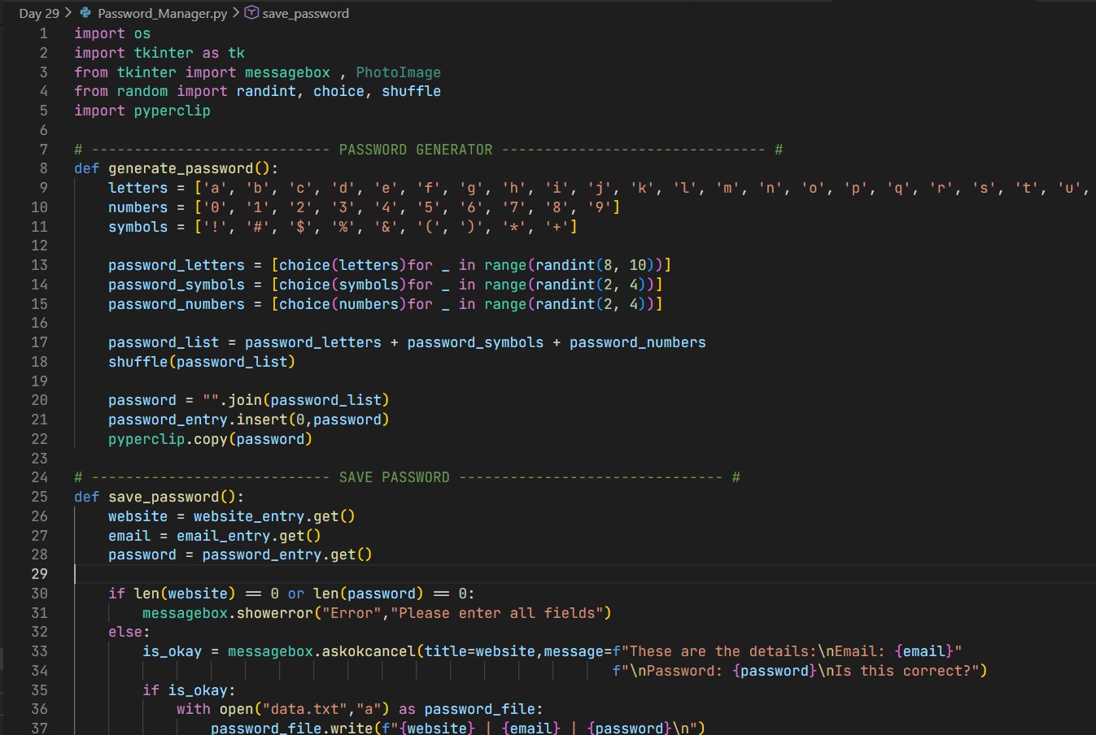Screen dimensions: 1096x735
Task: Click 'shuffle' in the random import line
Action: [x=412, y=91]
